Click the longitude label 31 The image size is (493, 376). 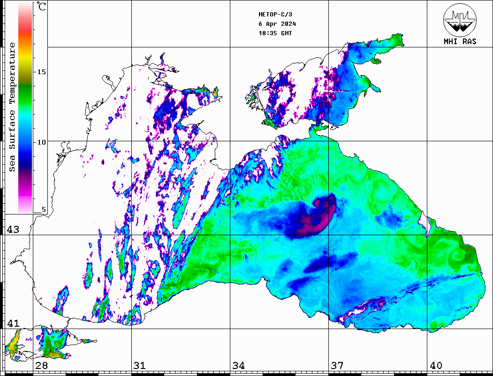pos(140,366)
